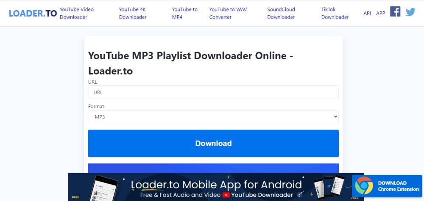424x201 pixels.
Task: Click the YouTube logo in Android banner
Action: pos(226,195)
